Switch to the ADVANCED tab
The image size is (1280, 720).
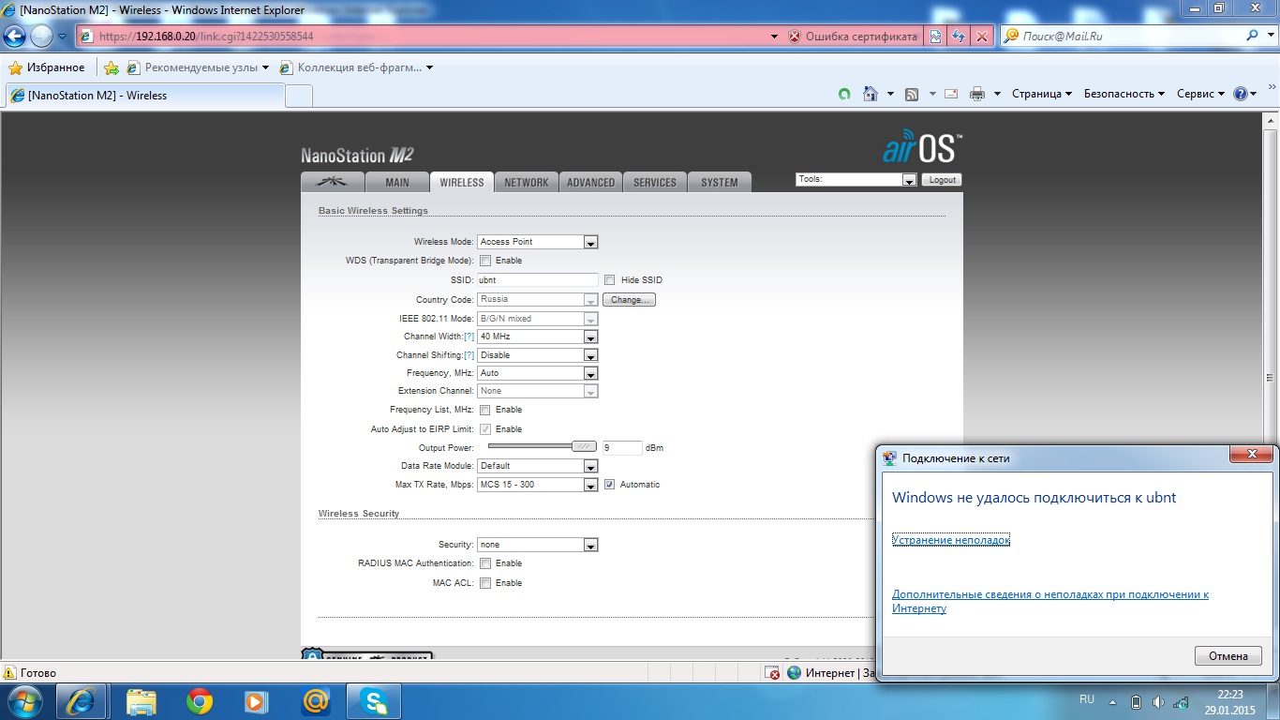tap(591, 182)
